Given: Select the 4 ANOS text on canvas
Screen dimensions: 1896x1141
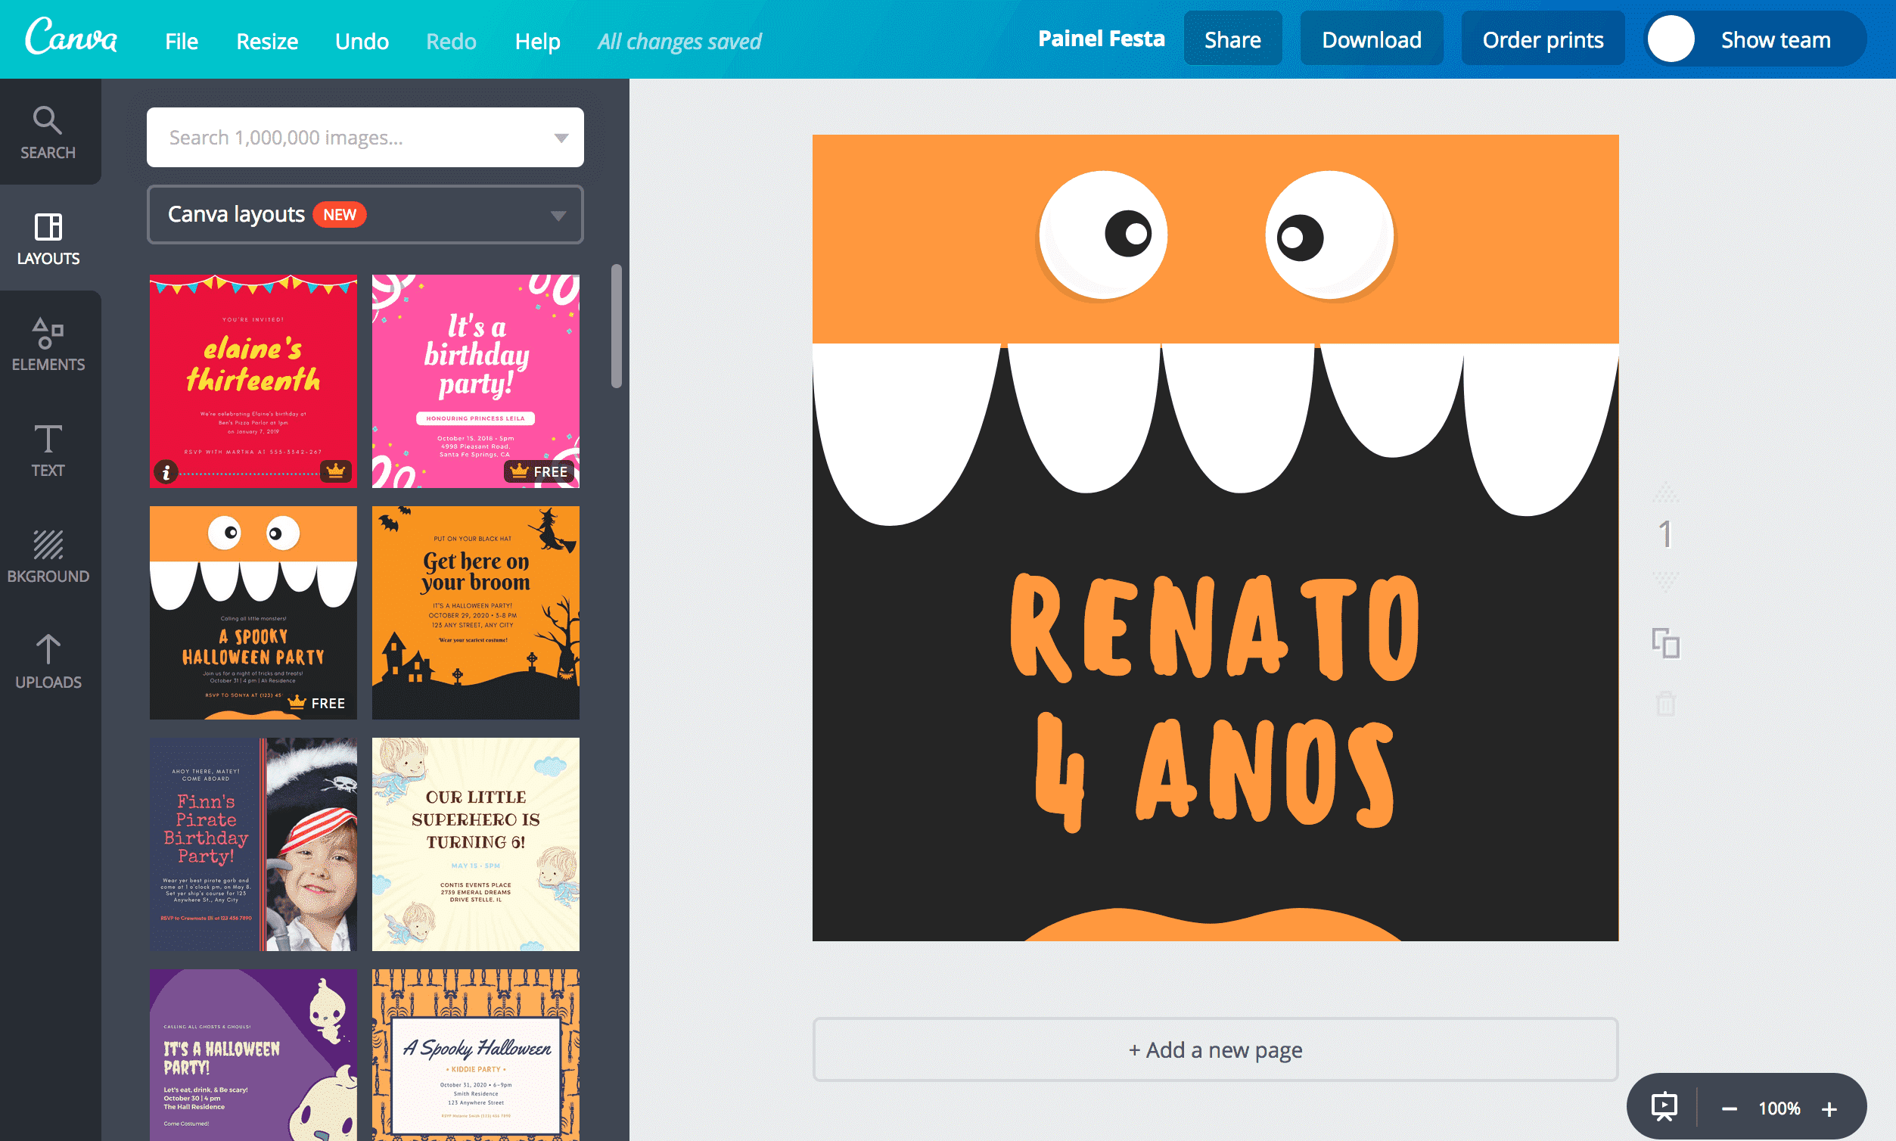Looking at the screenshot, I should [x=1215, y=772].
